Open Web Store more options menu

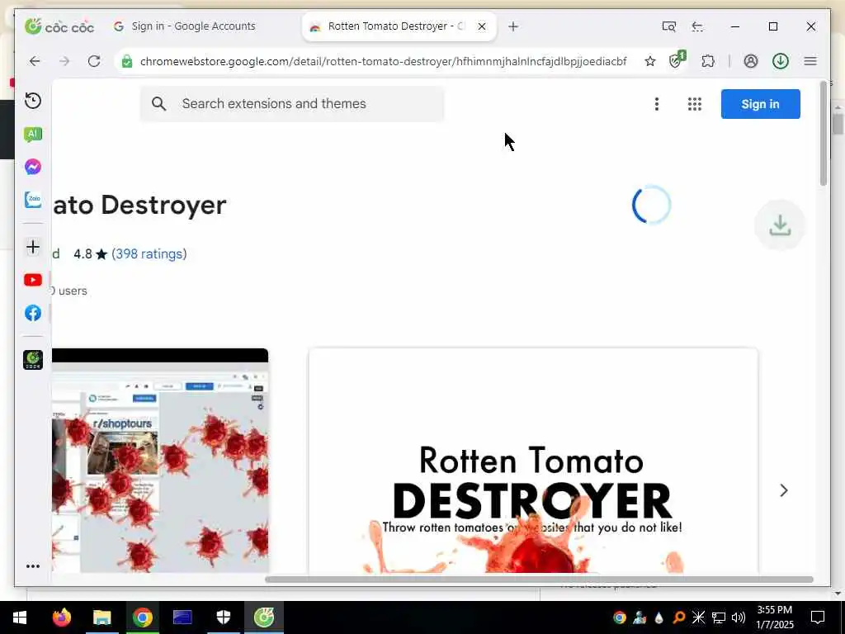click(x=656, y=104)
